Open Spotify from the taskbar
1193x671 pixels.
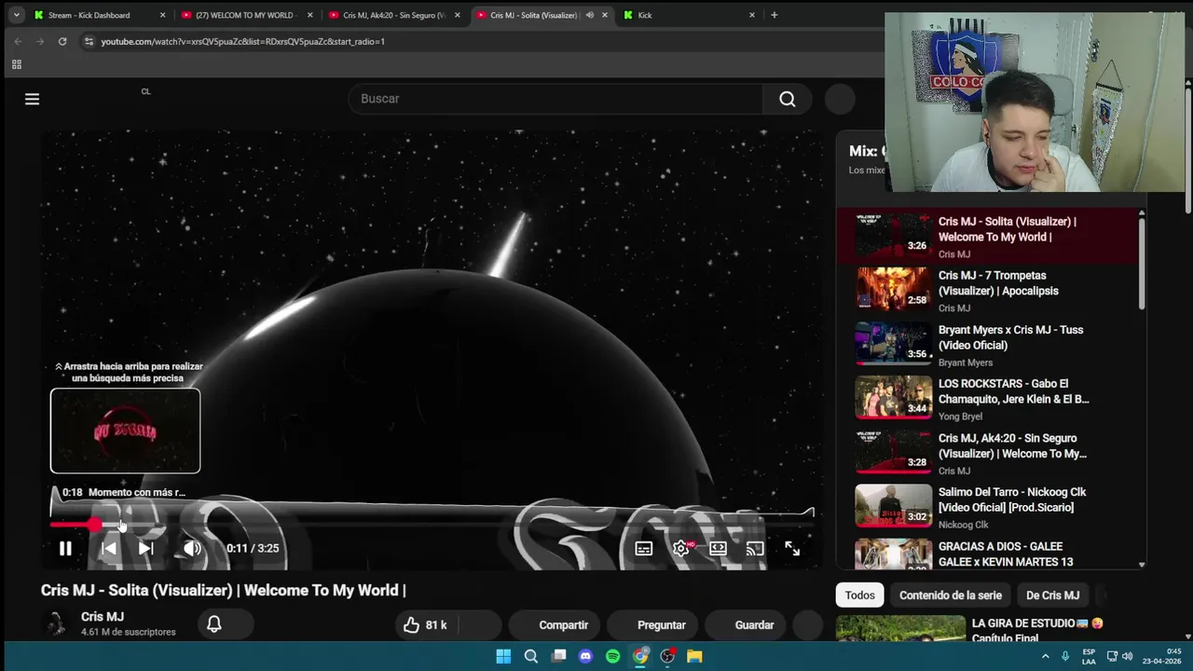click(x=612, y=656)
